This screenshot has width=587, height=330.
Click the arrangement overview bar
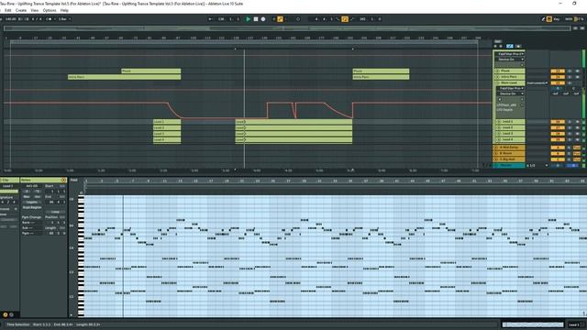pos(287,28)
